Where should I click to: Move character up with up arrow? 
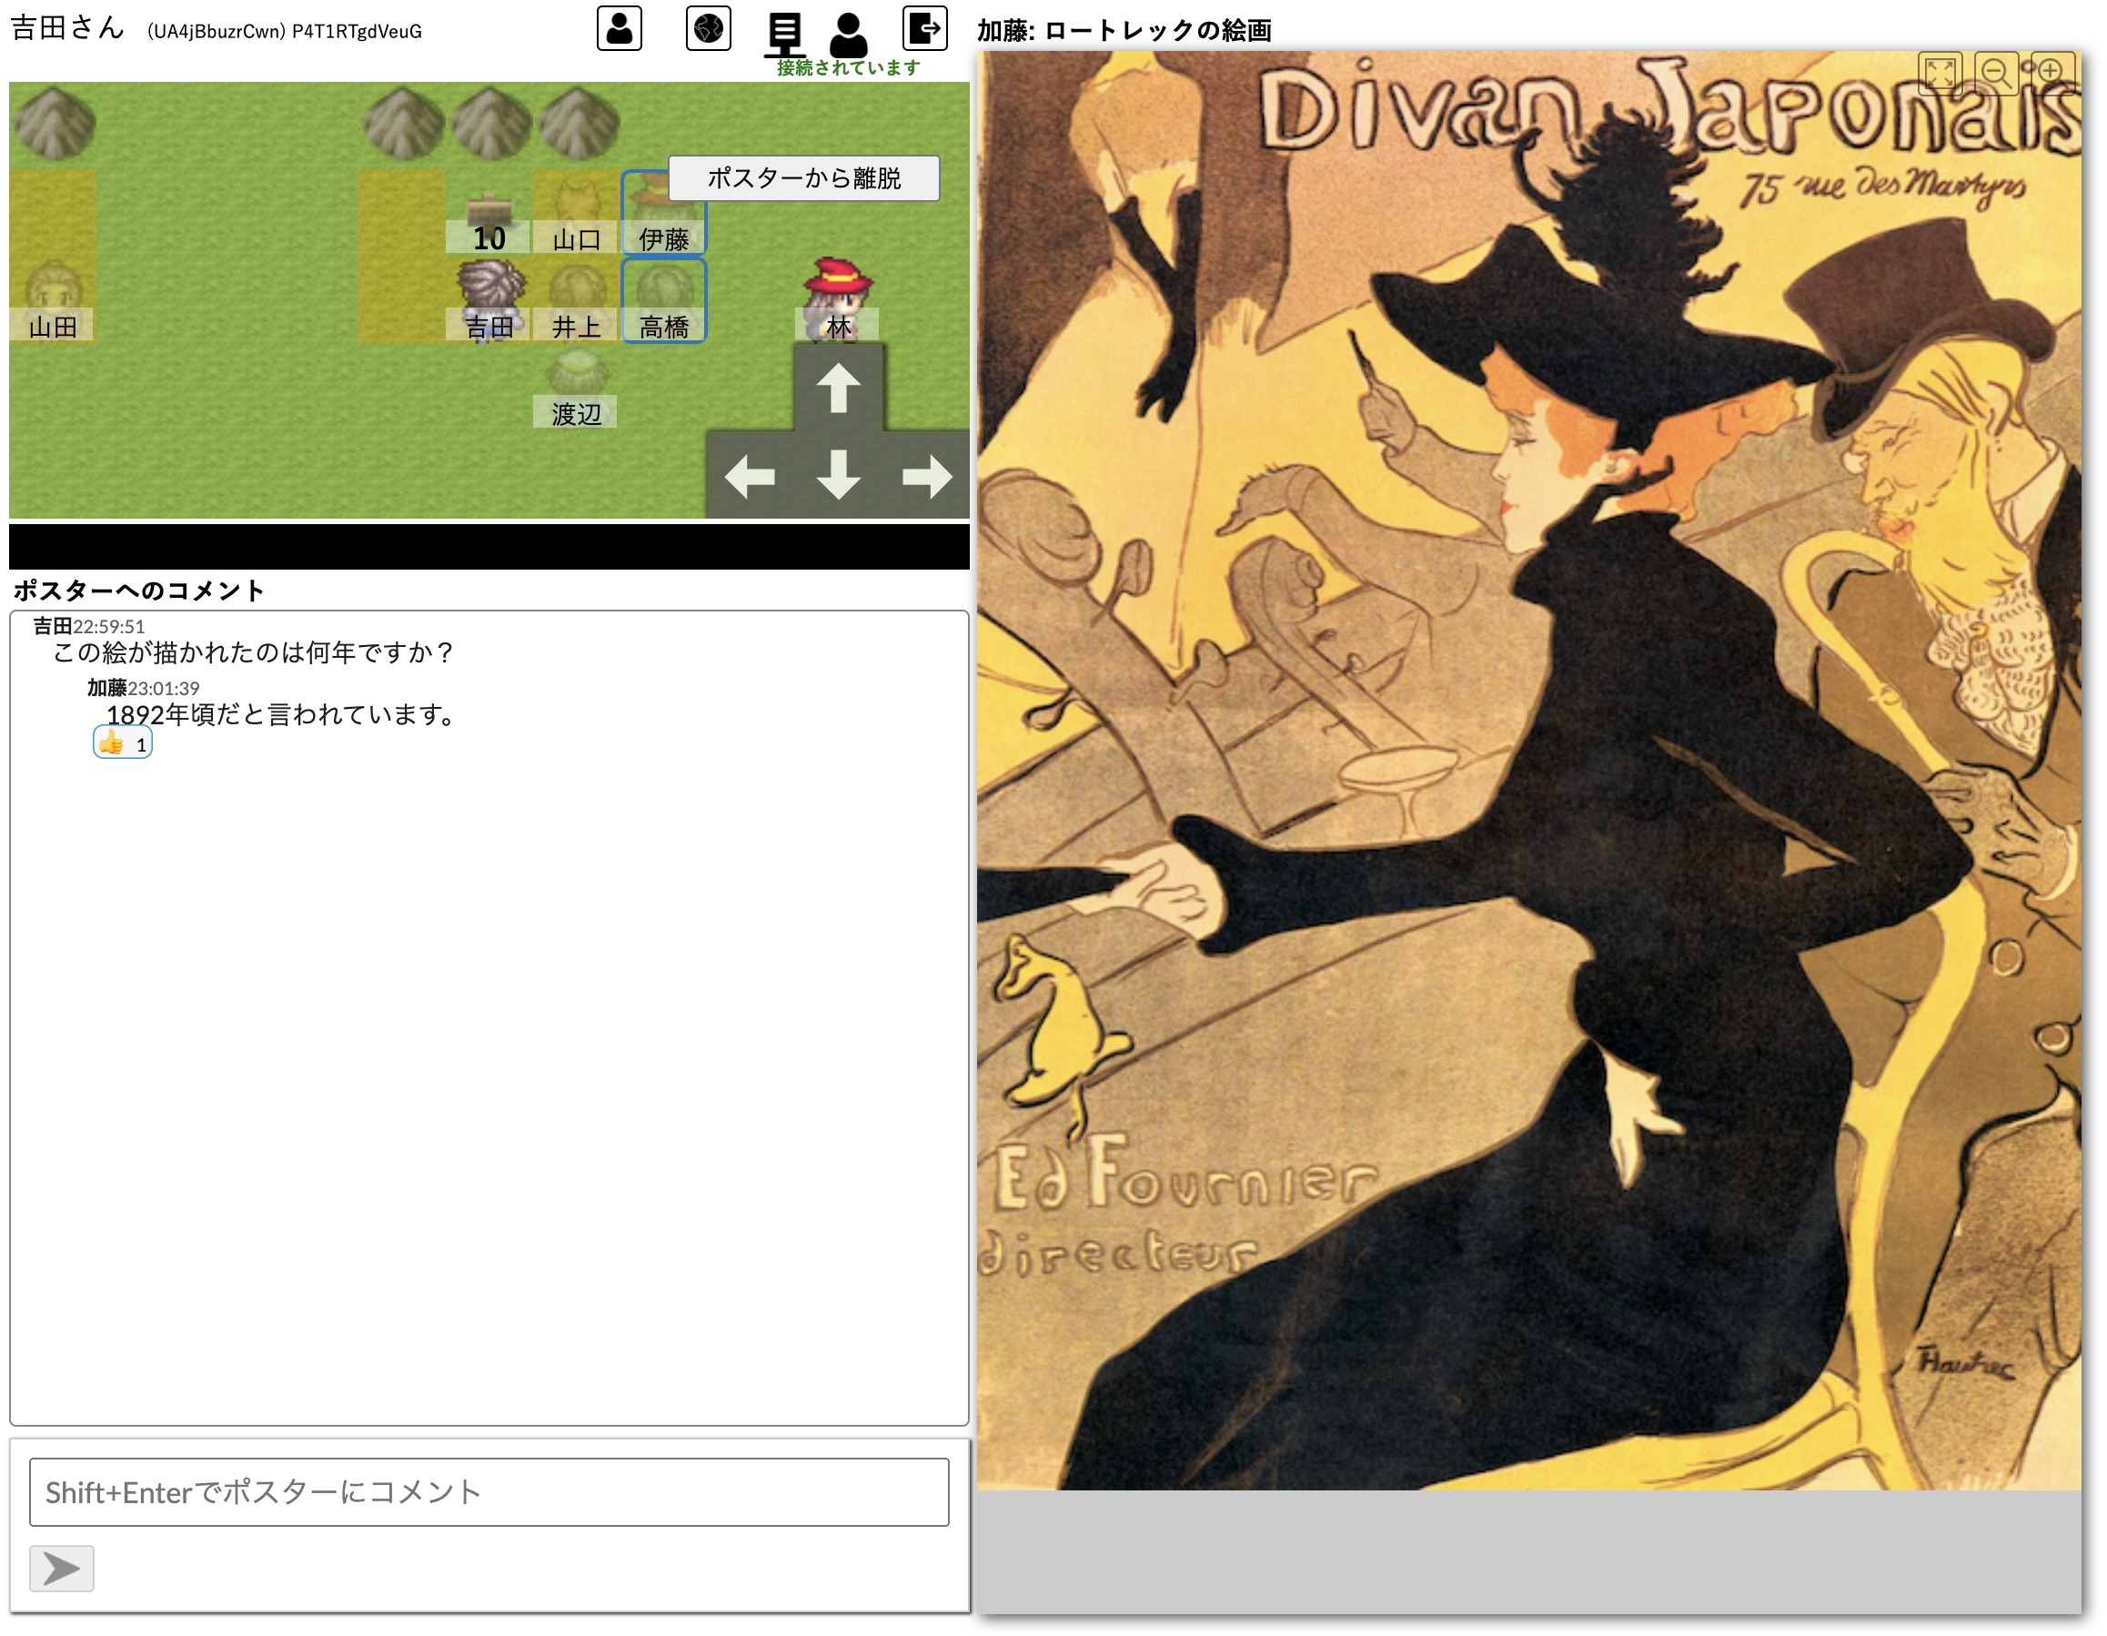(x=837, y=388)
